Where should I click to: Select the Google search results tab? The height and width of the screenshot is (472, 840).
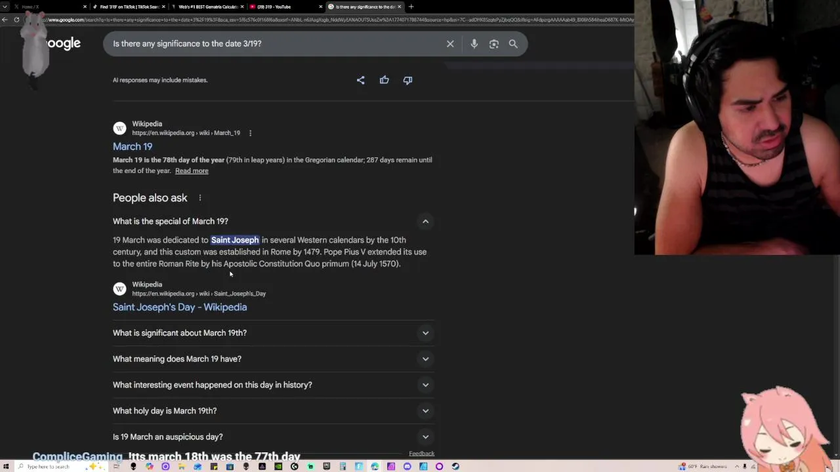364,7
